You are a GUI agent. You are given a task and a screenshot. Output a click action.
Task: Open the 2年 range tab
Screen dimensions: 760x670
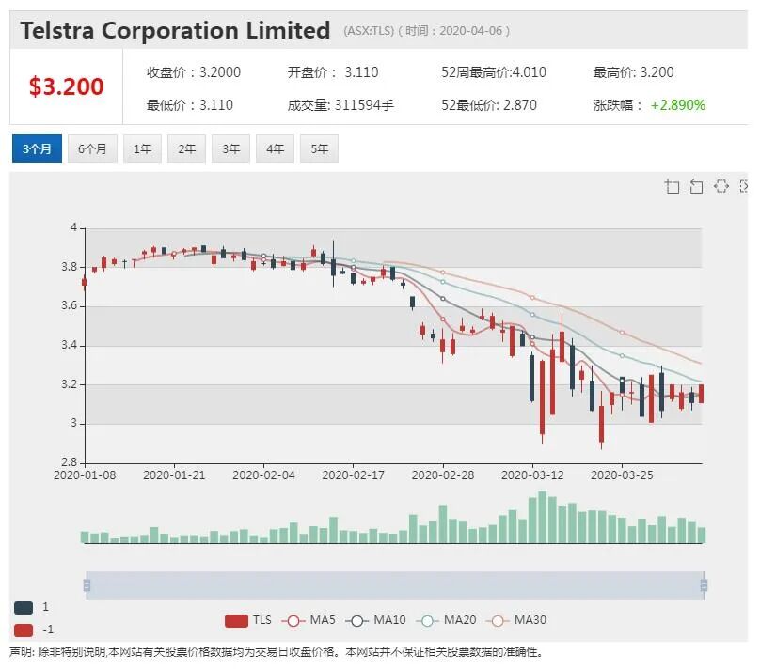pyautogui.click(x=186, y=148)
